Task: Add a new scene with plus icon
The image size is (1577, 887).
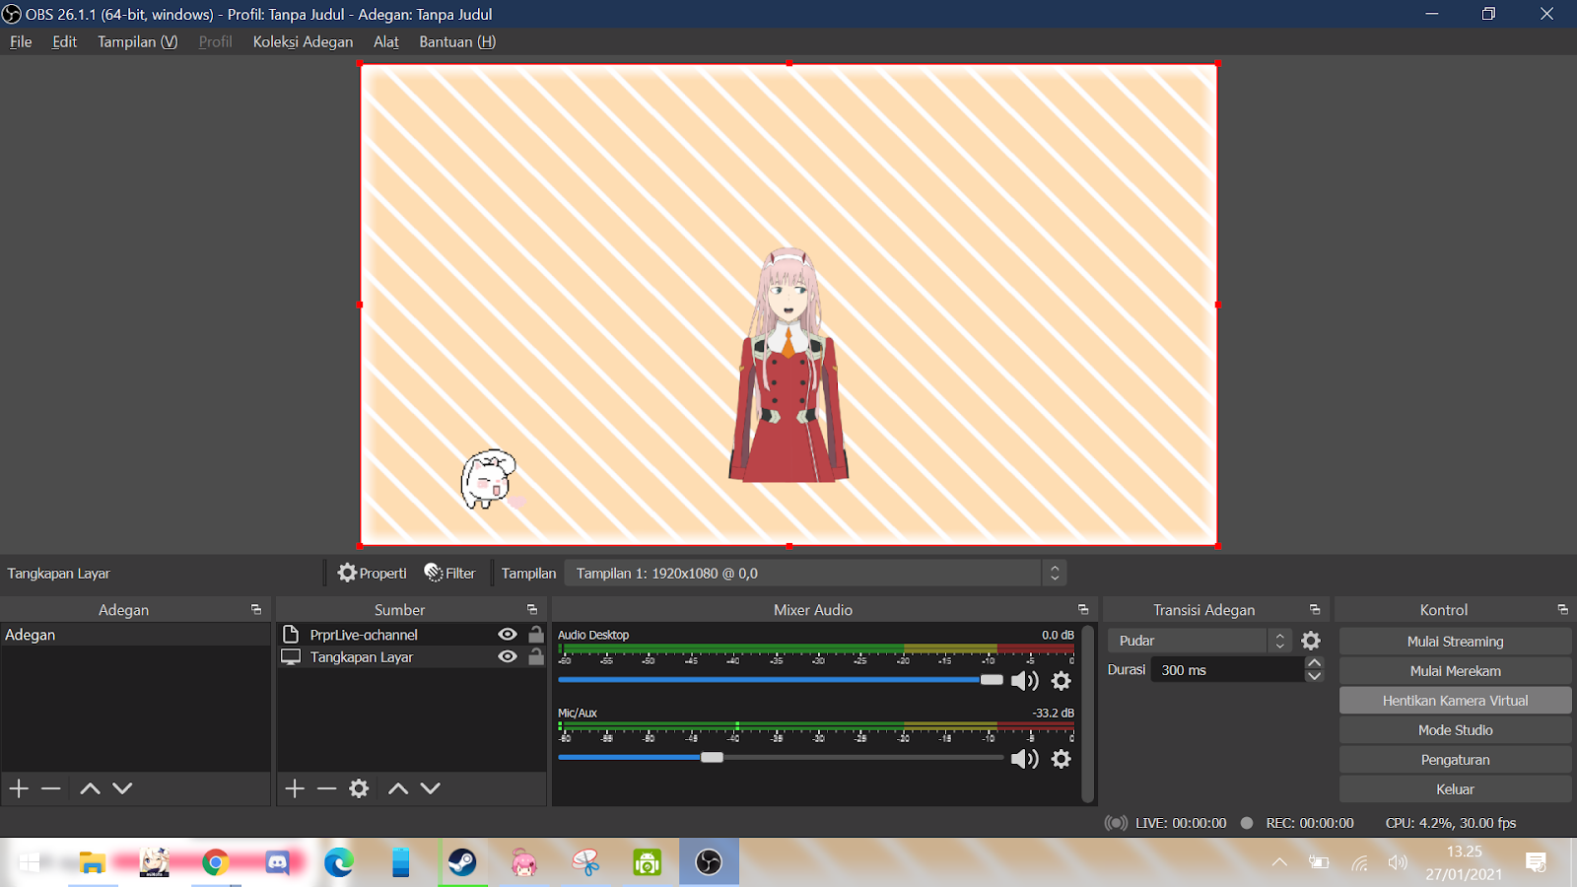Action: click(x=19, y=788)
